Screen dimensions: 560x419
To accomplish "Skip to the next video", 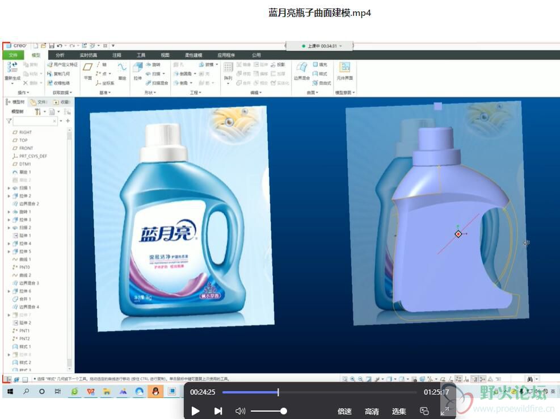I will point(218,411).
